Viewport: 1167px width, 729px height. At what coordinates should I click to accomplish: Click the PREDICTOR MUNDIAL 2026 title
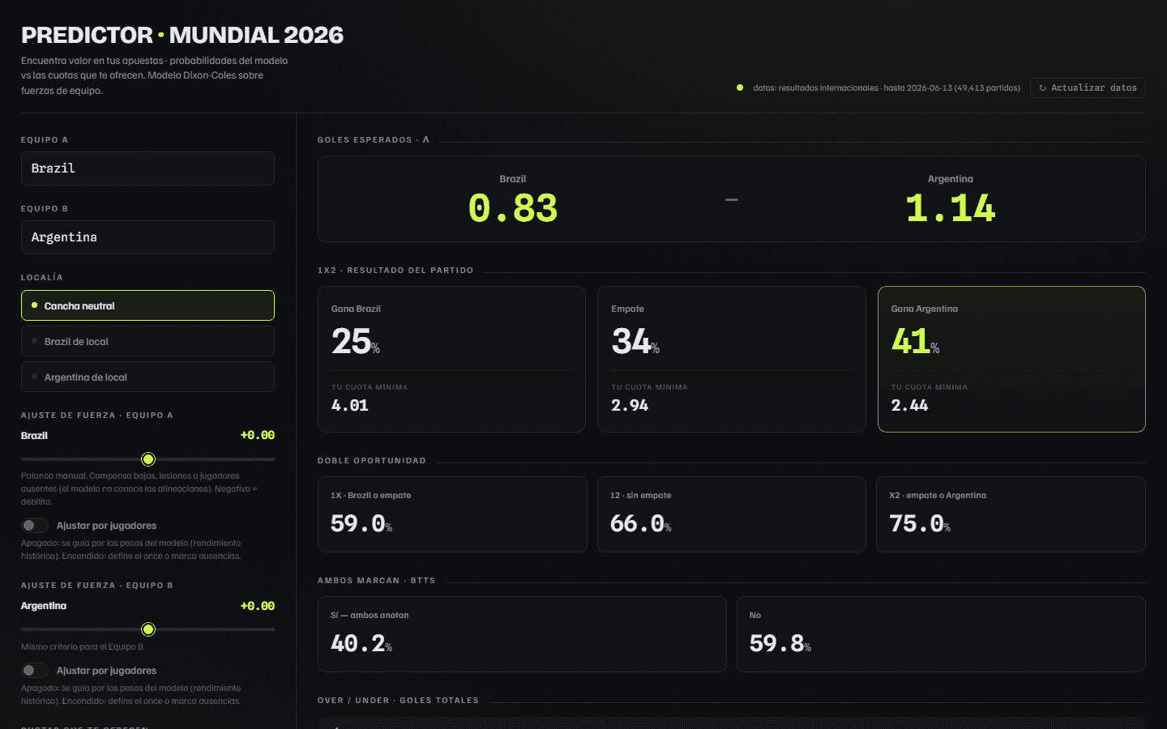(182, 35)
